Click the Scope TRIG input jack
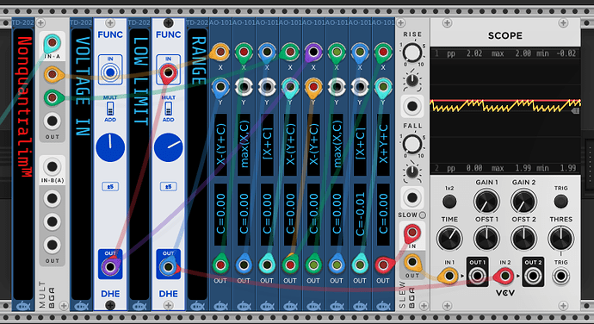The height and width of the screenshot is (324, 594). [x=560, y=277]
